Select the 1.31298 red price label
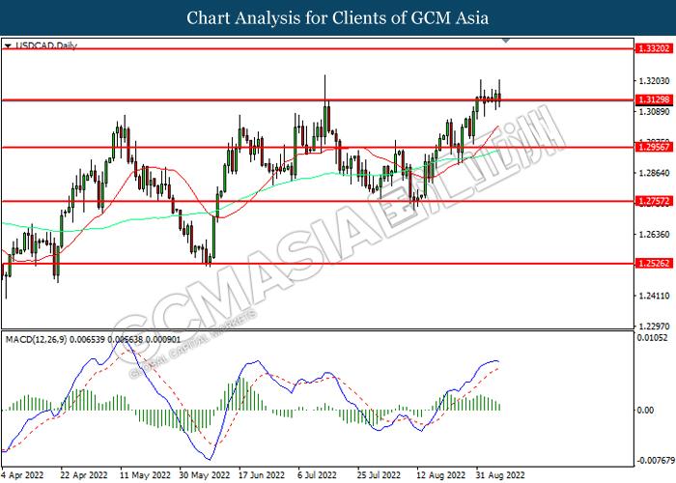676x483 pixels. click(x=653, y=99)
